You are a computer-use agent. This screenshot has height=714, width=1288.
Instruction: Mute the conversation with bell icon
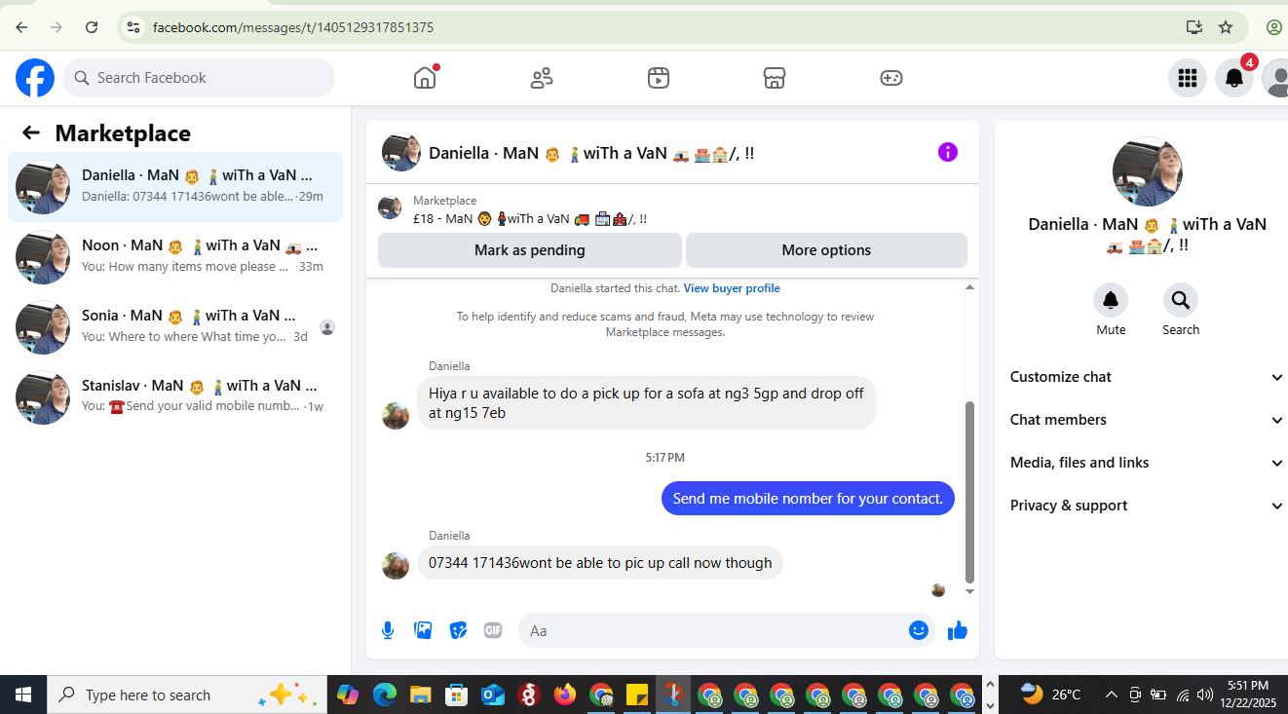pos(1111,299)
